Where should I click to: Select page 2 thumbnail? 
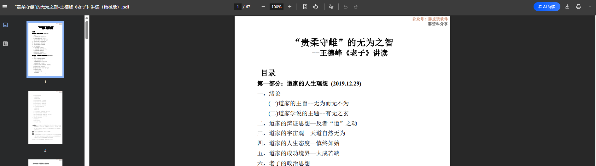45,118
